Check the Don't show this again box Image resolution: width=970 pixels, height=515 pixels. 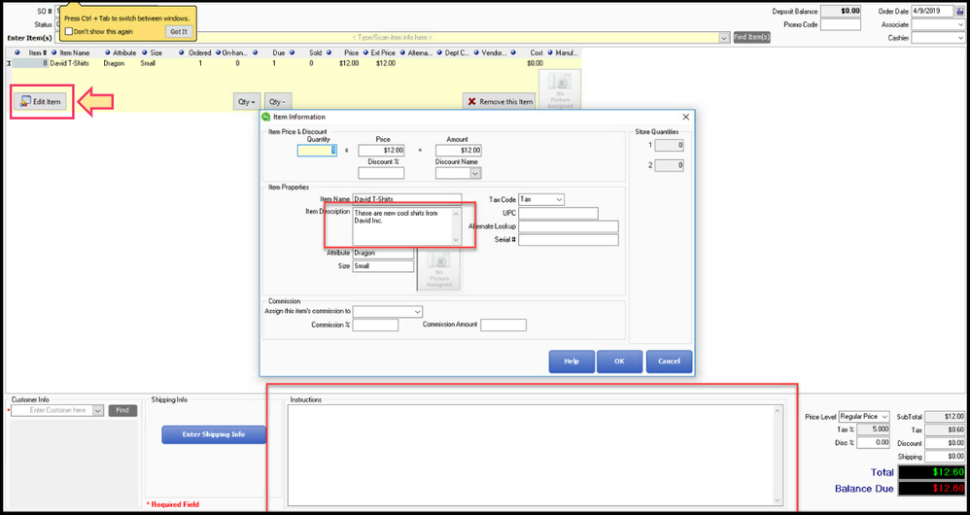click(x=68, y=31)
